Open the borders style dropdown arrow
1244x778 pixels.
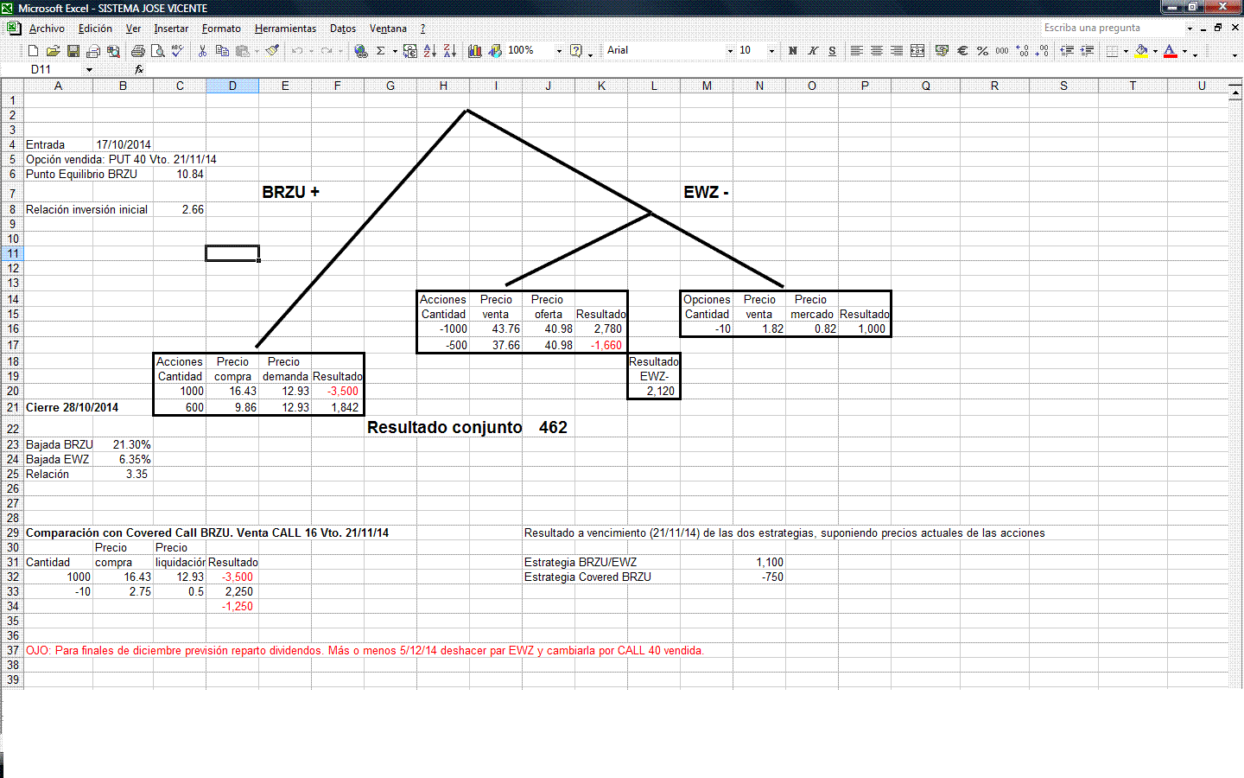[1126, 51]
